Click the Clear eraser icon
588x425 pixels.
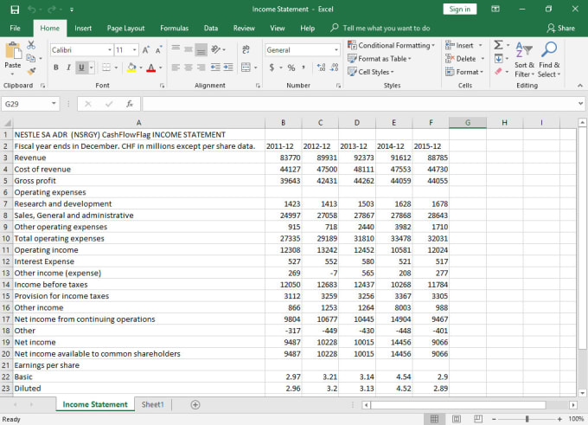[x=498, y=71]
